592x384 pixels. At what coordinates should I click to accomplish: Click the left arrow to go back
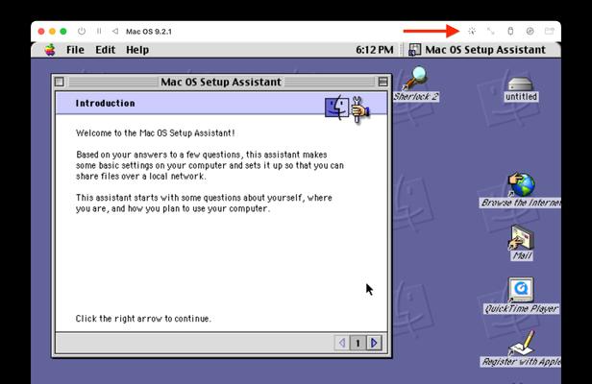click(342, 343)
